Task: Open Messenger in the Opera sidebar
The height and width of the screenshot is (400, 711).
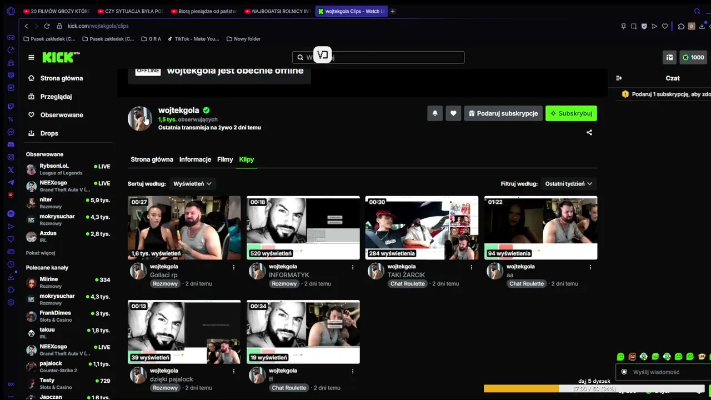Action: [11, 132]
